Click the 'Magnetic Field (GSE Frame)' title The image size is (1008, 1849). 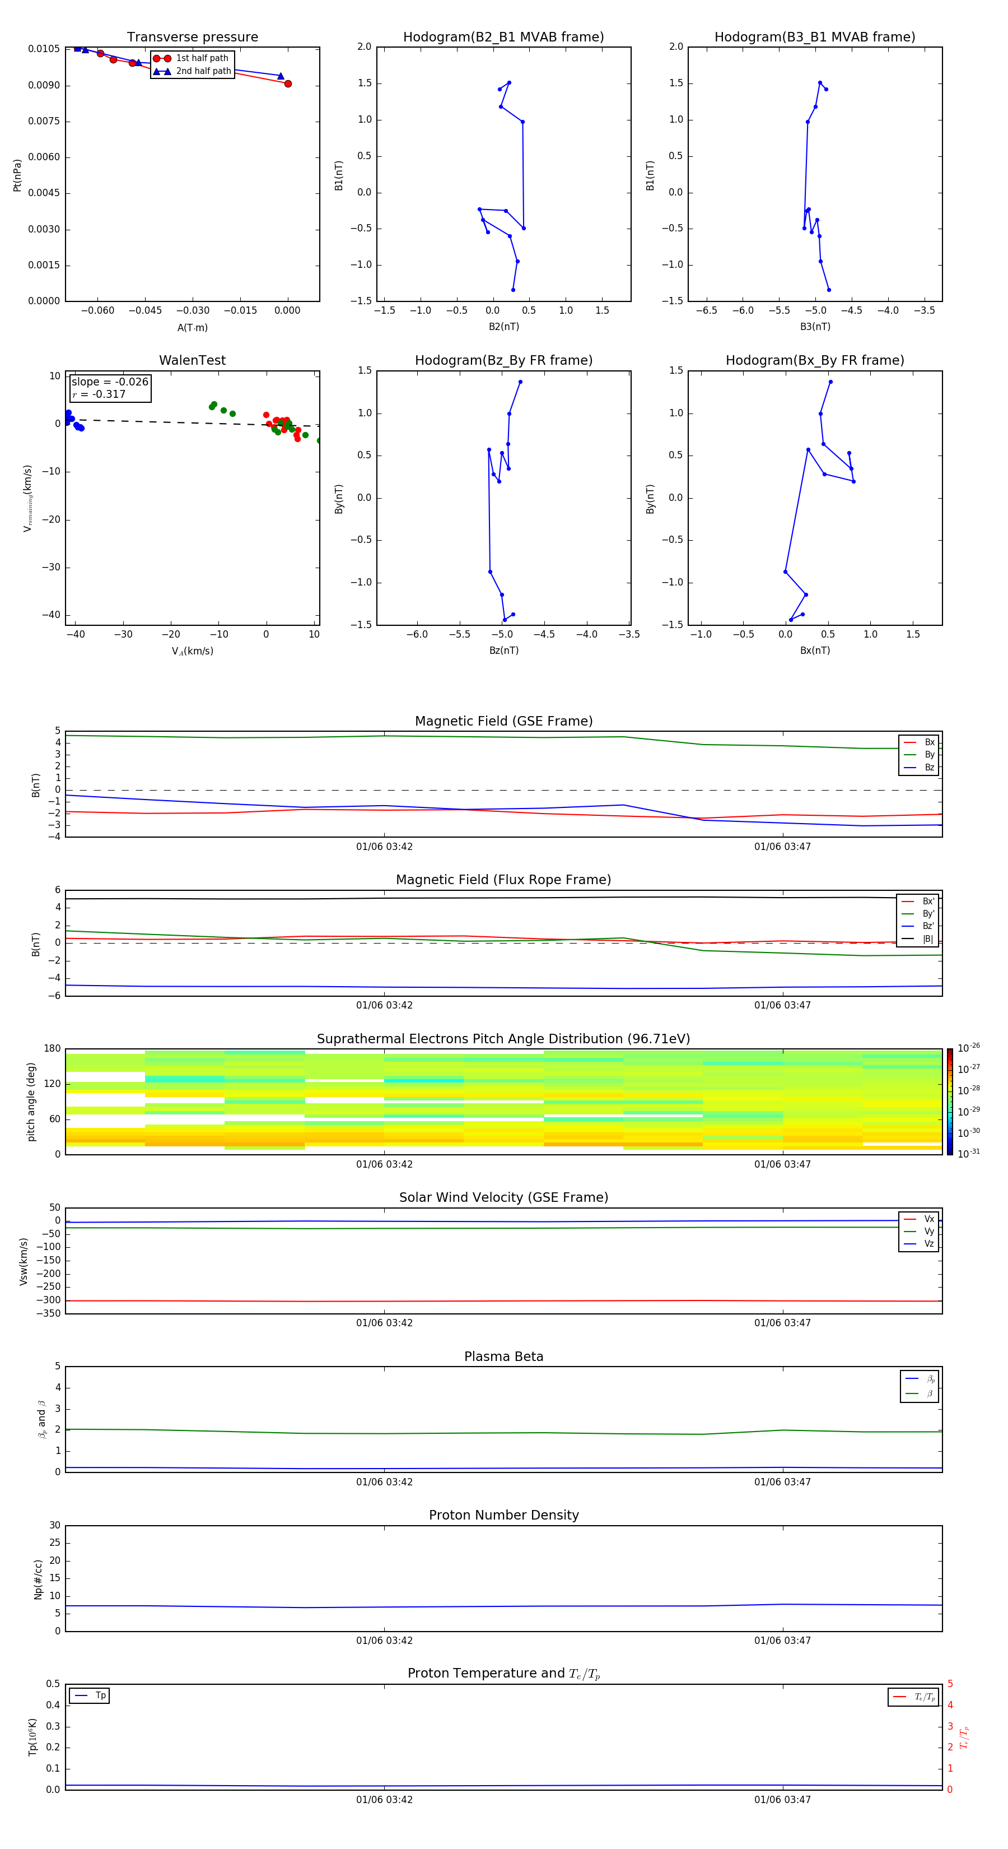[503, 721]
